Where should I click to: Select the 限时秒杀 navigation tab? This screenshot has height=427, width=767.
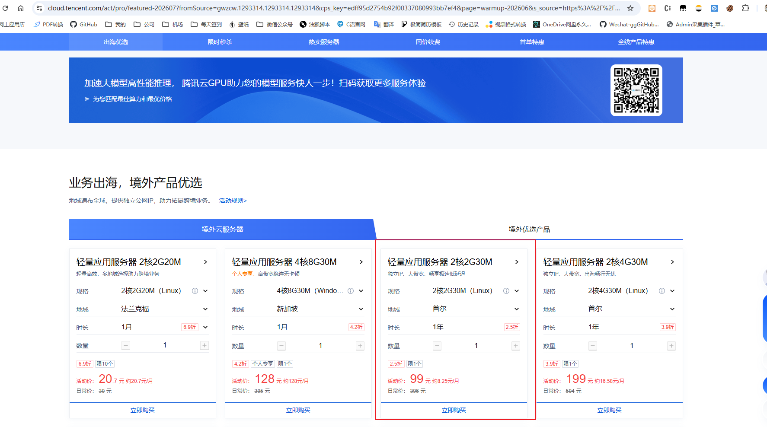point(220,42)
